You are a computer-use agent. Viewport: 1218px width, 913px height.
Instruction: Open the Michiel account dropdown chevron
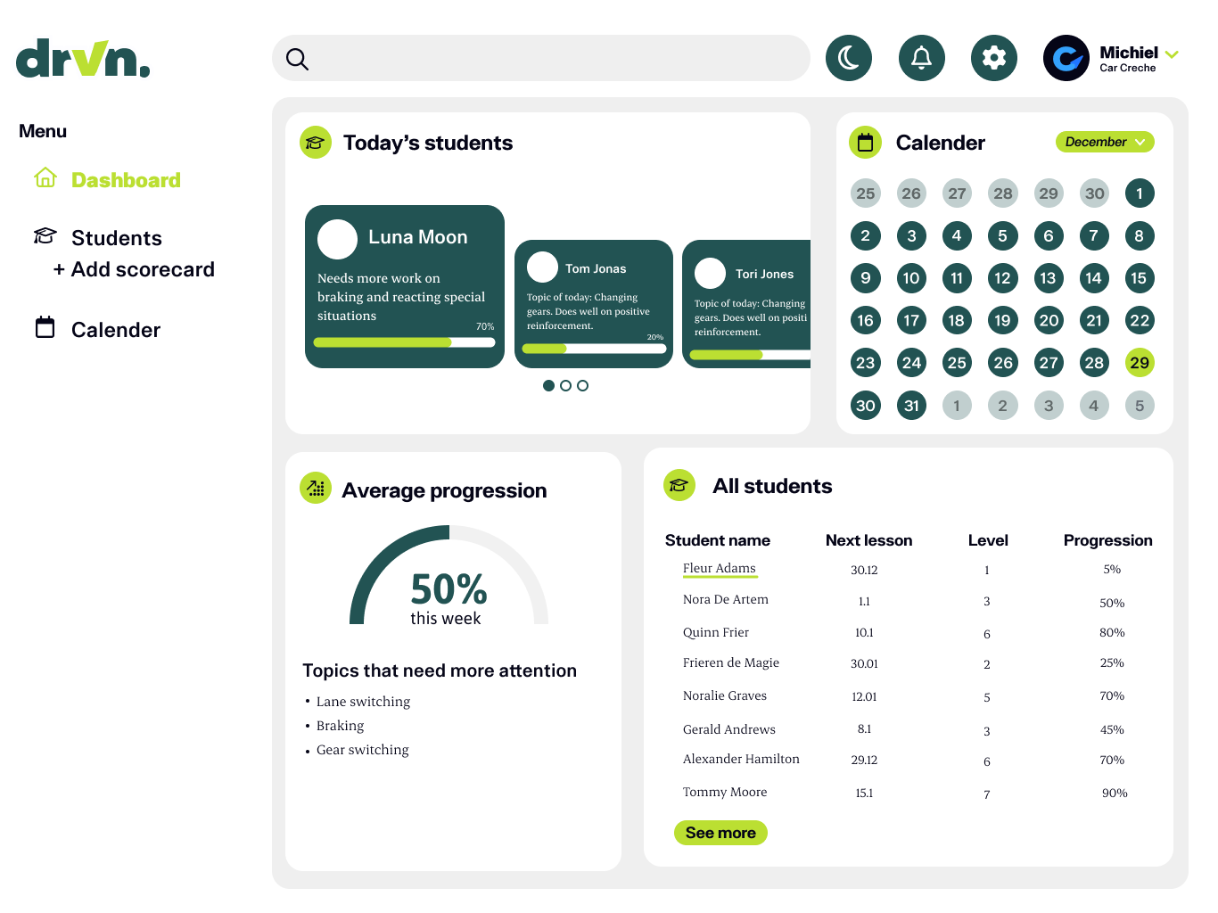coord(1172,54)
